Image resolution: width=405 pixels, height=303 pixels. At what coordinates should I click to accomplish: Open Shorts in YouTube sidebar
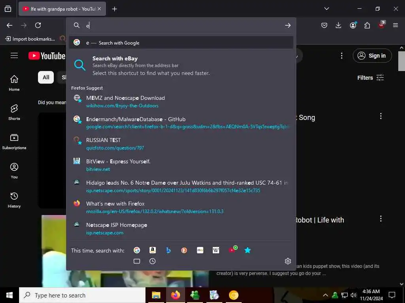(14, 112)
